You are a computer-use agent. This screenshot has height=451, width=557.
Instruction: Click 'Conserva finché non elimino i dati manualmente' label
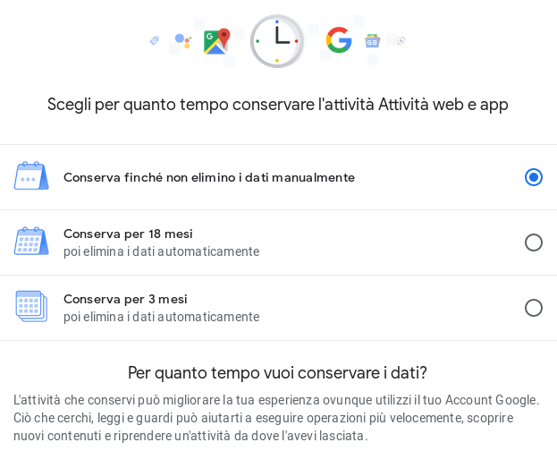tap(208, 177)
